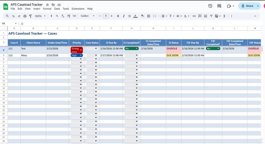Screen dimensions: 265x144
Task: Move document using folder icon
Action: point(53,5)
